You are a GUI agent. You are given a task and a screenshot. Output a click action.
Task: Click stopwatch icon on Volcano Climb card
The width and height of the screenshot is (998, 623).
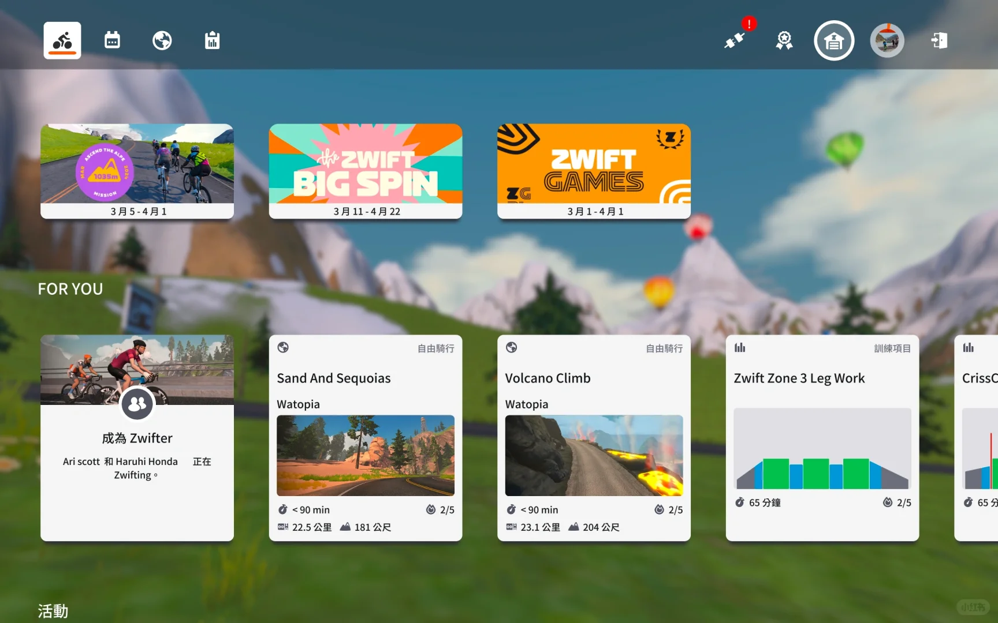coord(511,509)
